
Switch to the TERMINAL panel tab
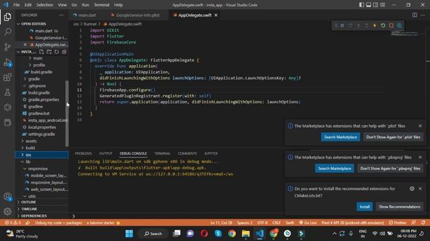tap(163, 153)
